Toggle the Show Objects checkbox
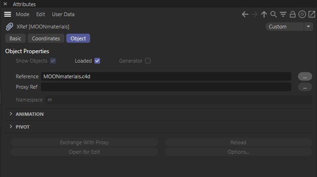This screenshot has width=317, height=177. point(53,61)
